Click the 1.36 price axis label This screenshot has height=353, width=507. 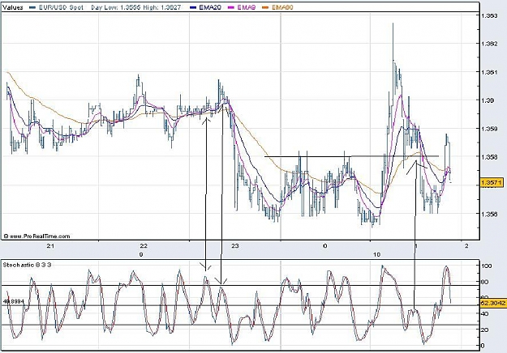[x=488, y=100]
